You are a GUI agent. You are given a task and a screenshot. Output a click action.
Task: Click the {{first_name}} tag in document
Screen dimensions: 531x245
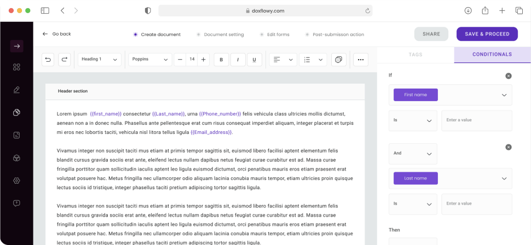pos(106,114)
